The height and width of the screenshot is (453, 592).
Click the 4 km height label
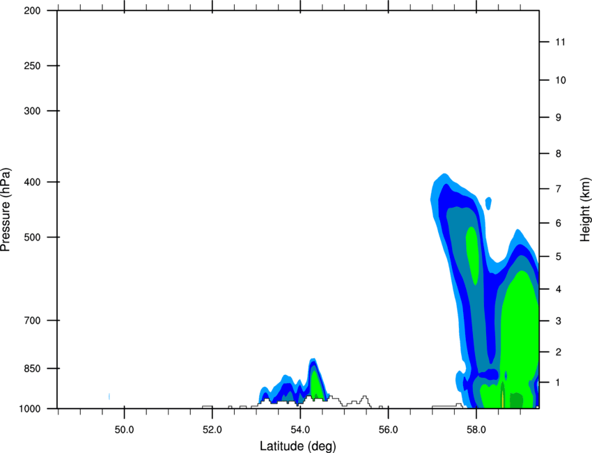559,289
